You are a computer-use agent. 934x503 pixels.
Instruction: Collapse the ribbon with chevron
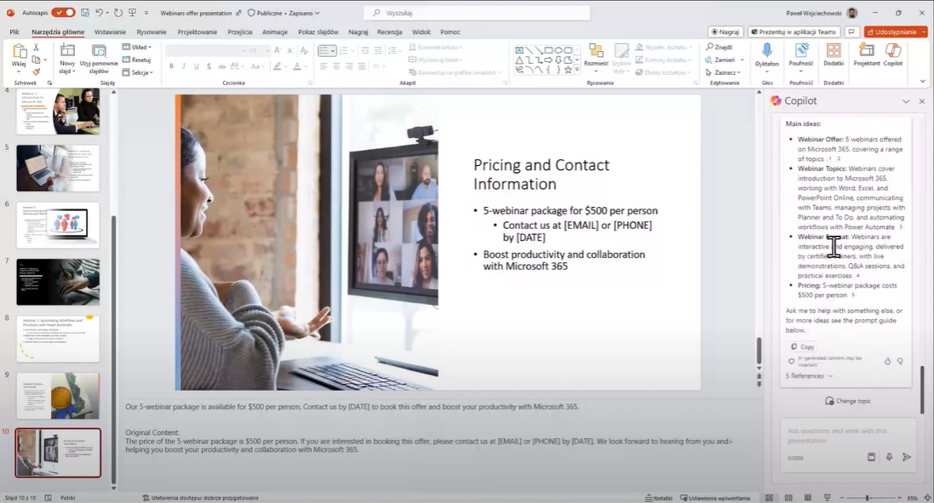pos(923,82)
